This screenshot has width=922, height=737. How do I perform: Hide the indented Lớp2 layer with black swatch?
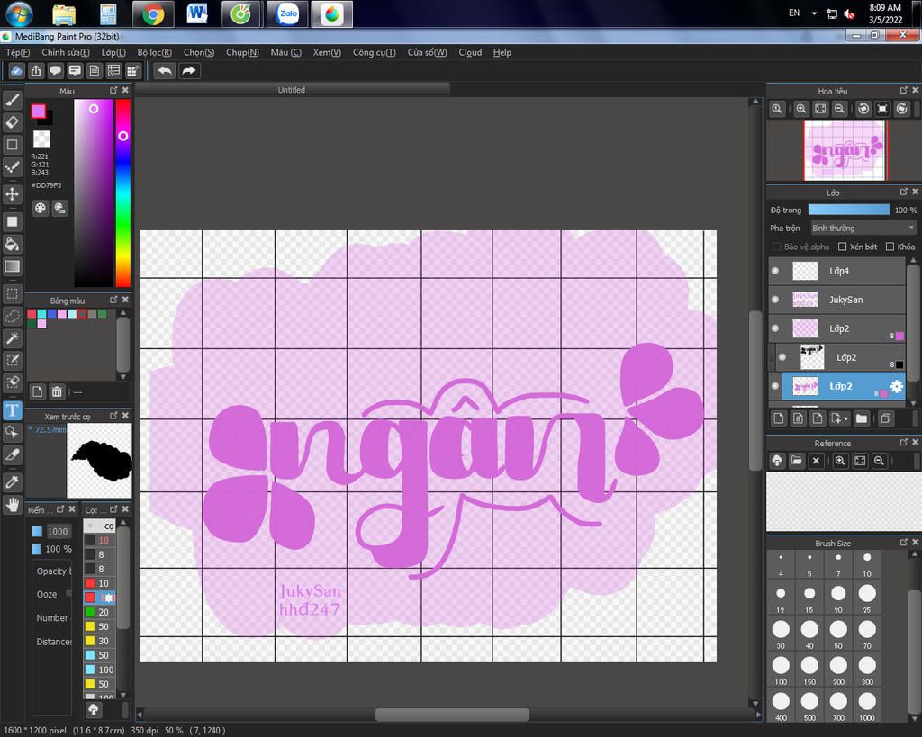coord(782,357)
